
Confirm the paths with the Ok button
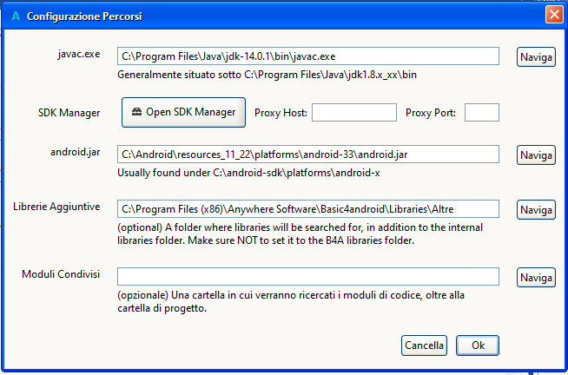coord(478,345)
